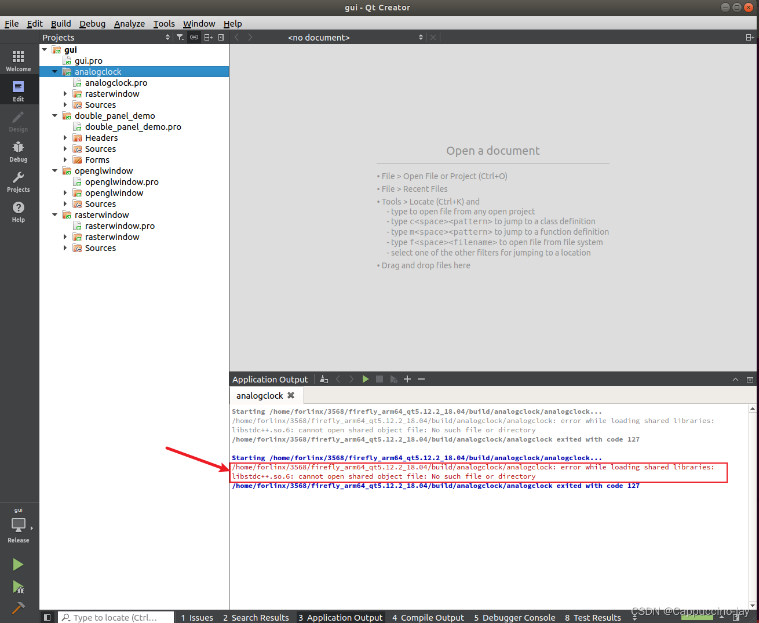Collapse the analogclock project node
Screen dimensions: 759x623
coord(55,72)
